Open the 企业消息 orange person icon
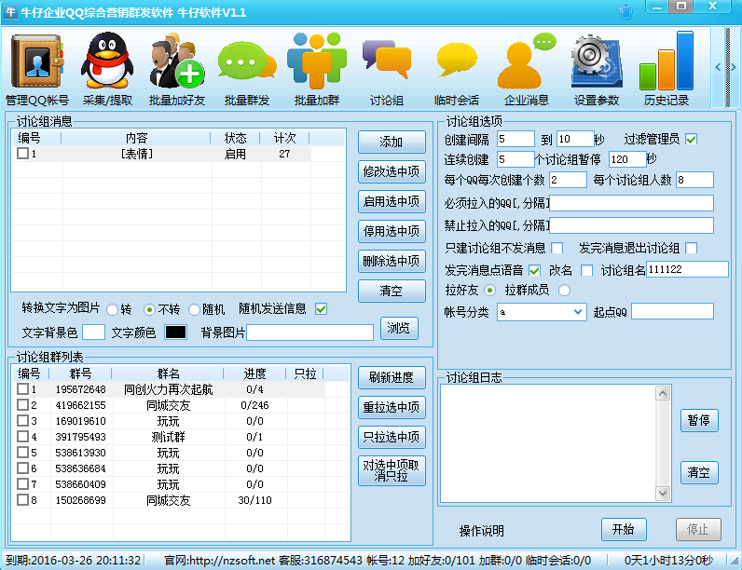Image resolution: width=742 pixels, height=570 pixels. (x=527, y=61)
